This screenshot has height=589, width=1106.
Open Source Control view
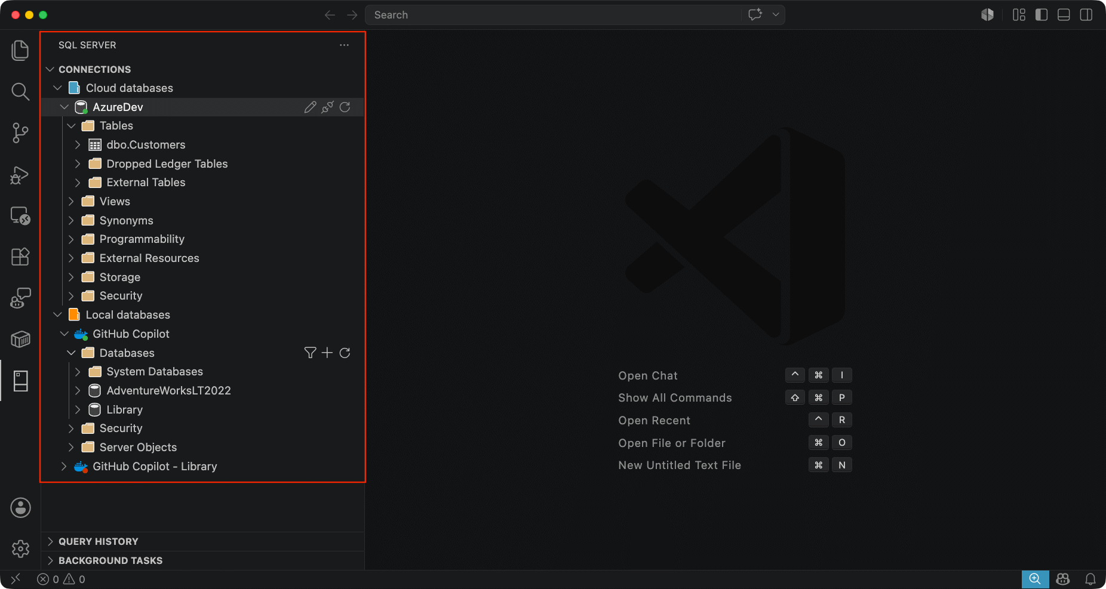coord(20,132)
